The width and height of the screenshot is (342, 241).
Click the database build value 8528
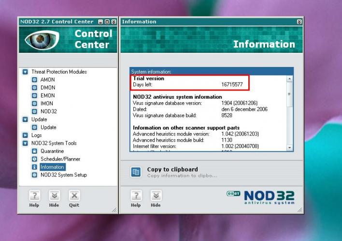click(227, 115)
